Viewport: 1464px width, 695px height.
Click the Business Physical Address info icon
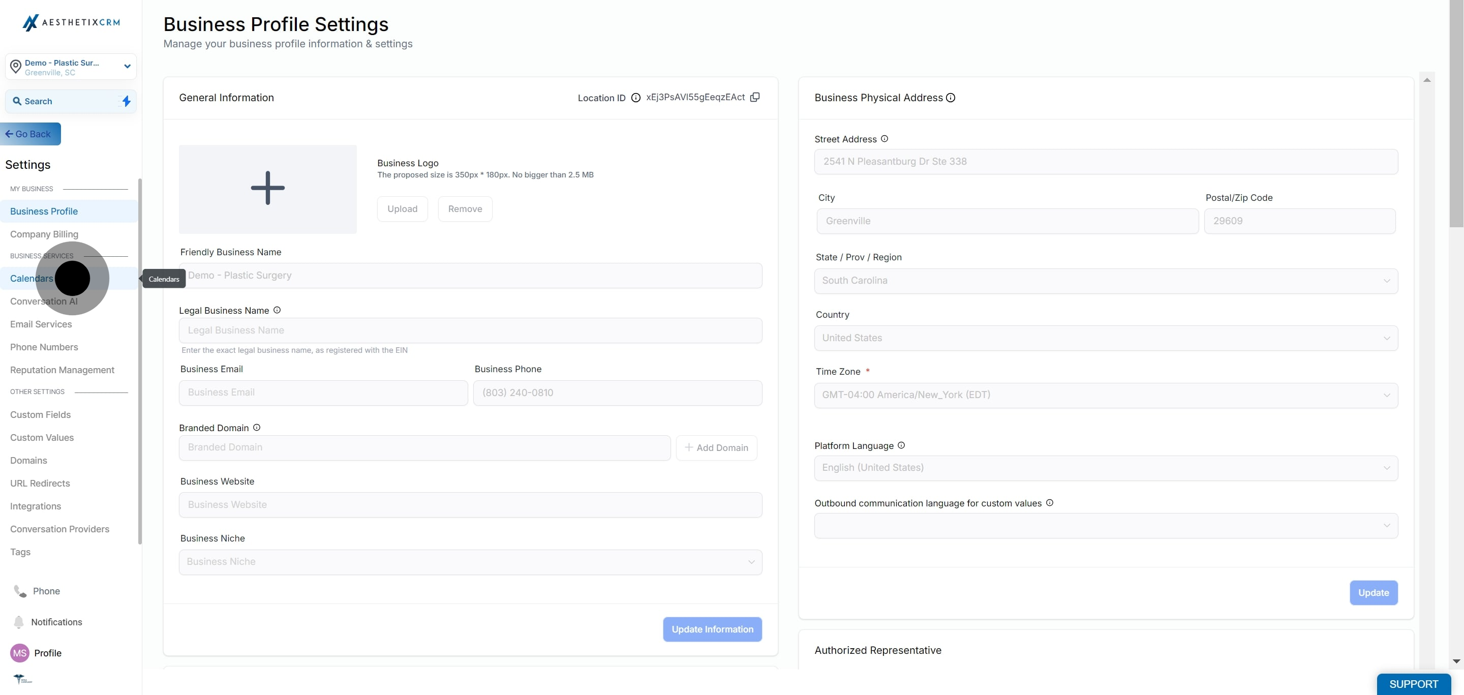(x=950, y=98)
